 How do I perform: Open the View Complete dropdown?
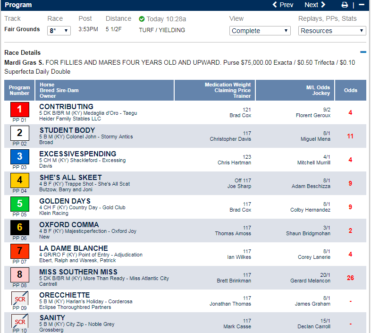click(260, 31)
